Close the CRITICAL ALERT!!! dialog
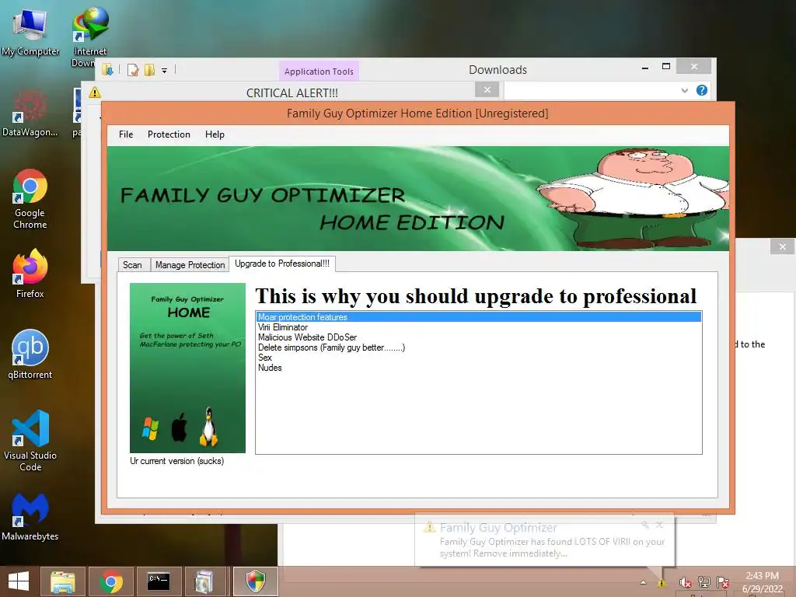The height and width of the screenshot is (597, 796). (x=487, y=90)
